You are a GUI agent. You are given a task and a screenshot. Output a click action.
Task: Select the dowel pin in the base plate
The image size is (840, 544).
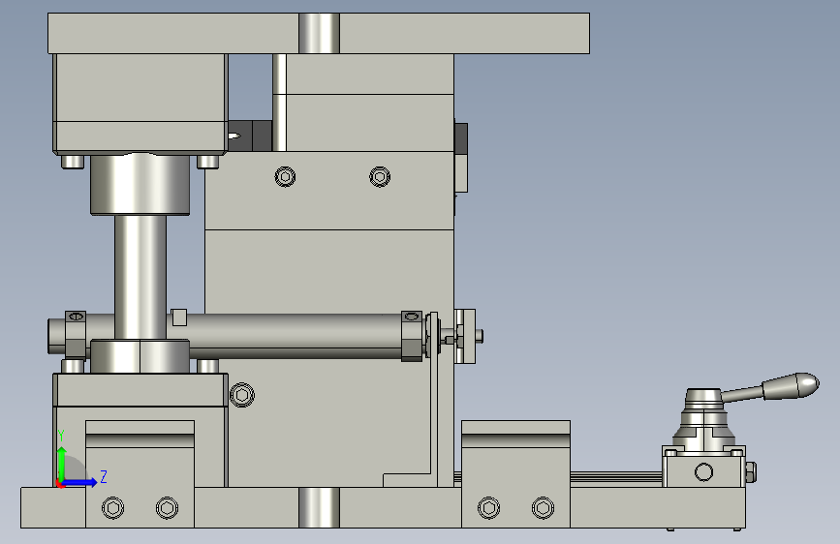[x=319, y=507]
